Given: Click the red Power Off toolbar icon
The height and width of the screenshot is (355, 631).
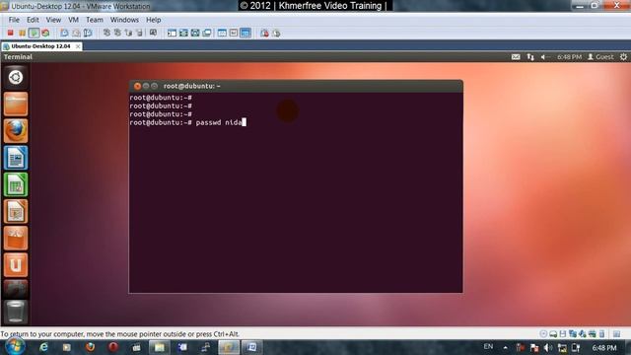Looking at the screenshot, I should [11, 33].
